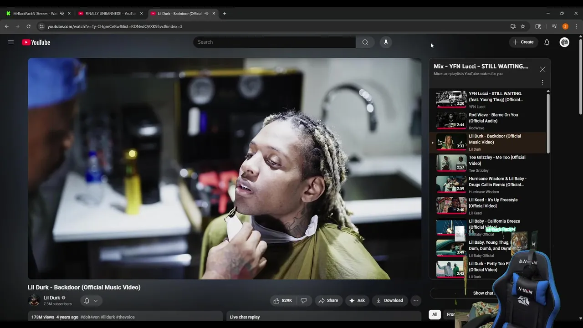The width and height of the screenshot is (583, 328).
Task: Open the Create button
Action: 523,42
